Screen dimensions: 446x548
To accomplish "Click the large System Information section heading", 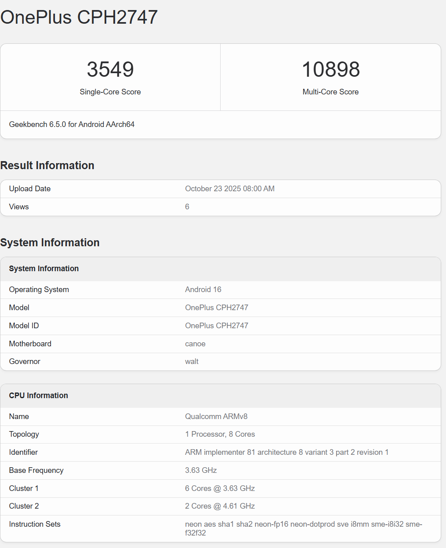I will point(50,242).
